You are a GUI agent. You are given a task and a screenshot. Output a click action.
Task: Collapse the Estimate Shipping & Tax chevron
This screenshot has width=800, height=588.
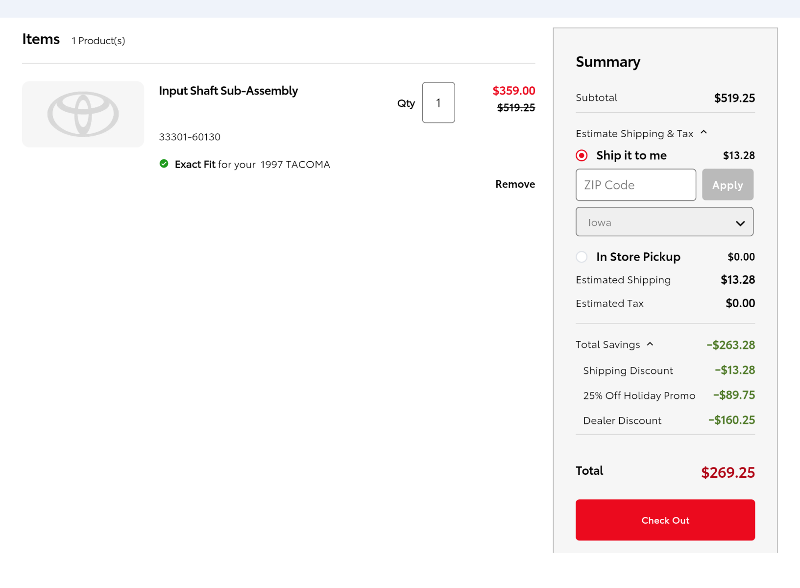pos(703,133)
